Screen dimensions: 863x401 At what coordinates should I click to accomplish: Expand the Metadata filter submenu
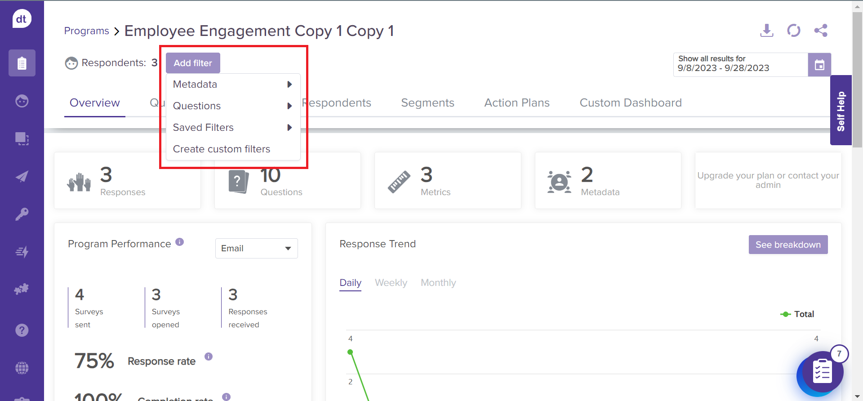click(233, 85)
